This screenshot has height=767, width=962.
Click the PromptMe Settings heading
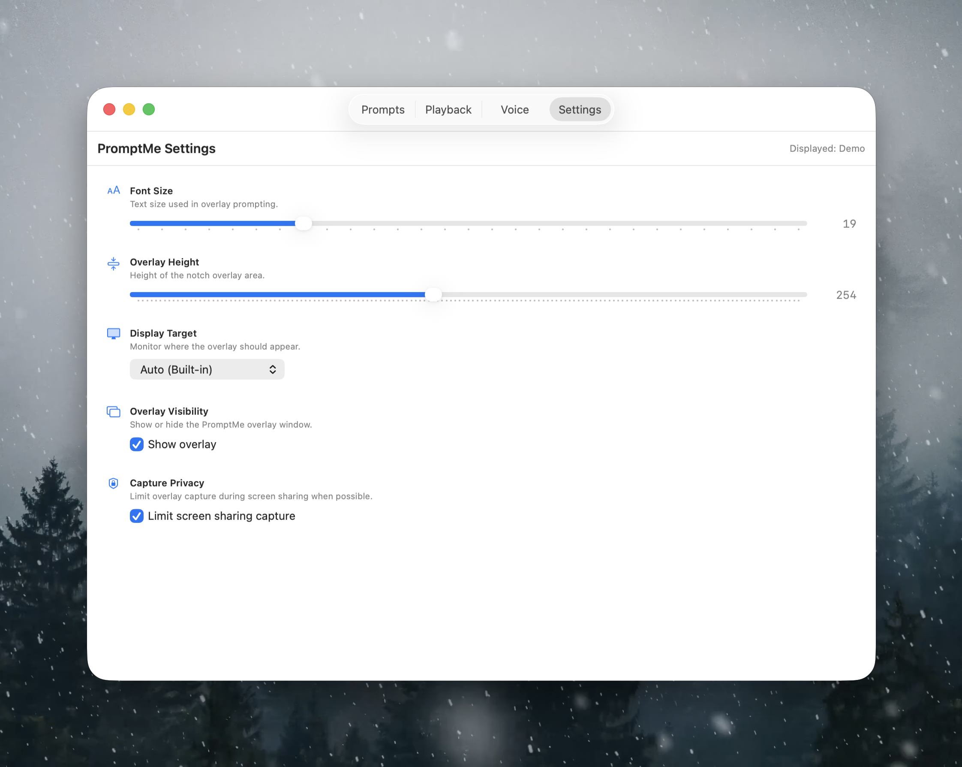156,148
